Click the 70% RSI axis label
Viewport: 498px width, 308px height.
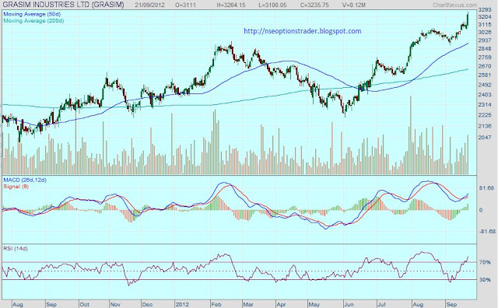click(485, 262)
